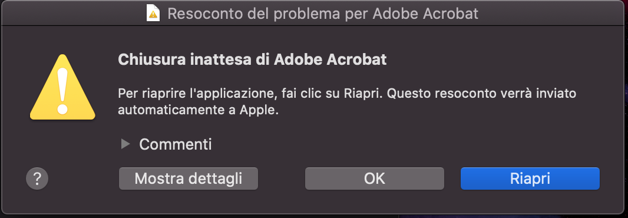Screen dimensions: 628x218
Task: Click the yellow warning triangle icon
Action: coord(62,87)
